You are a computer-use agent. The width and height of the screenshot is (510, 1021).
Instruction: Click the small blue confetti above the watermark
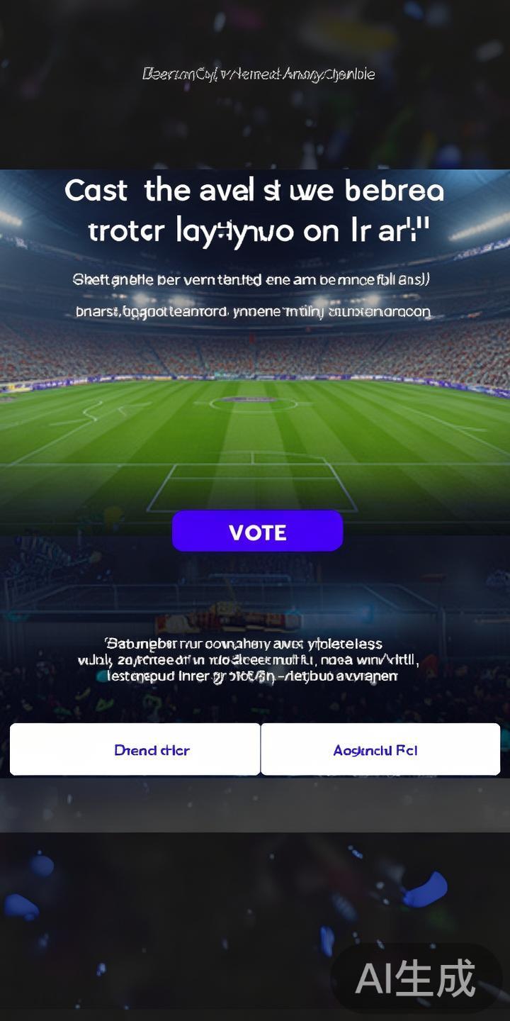(327, 941)
